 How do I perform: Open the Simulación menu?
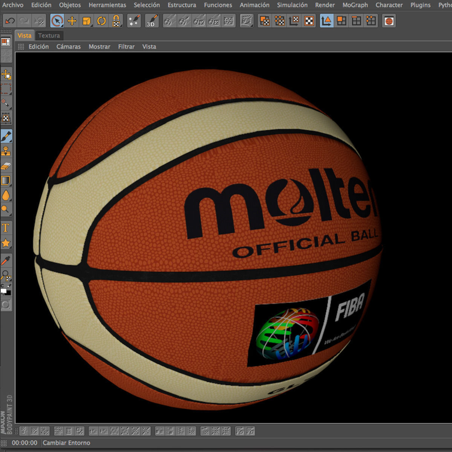tap(292, 5)
